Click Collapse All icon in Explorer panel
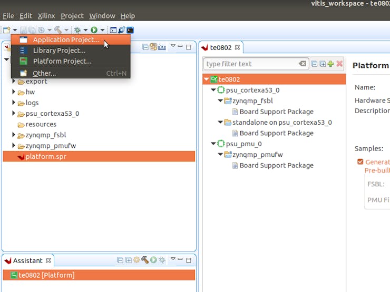Image resolution: width=390 pixels, height=292 pixels. click(145, 47)
